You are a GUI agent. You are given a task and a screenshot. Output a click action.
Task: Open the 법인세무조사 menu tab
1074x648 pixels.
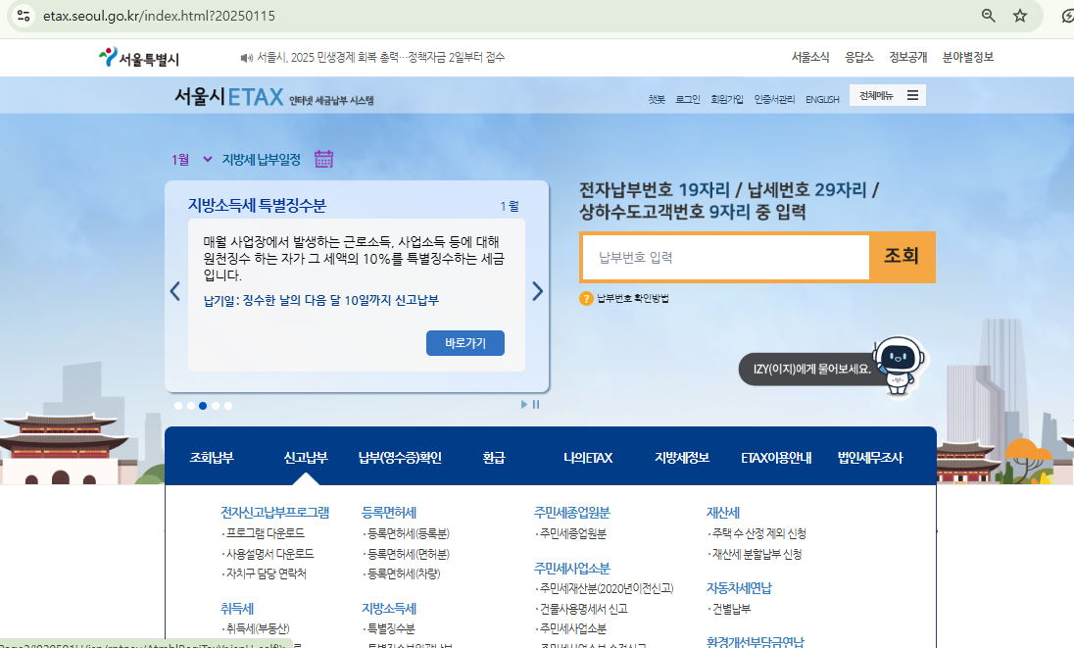point(870,458)
